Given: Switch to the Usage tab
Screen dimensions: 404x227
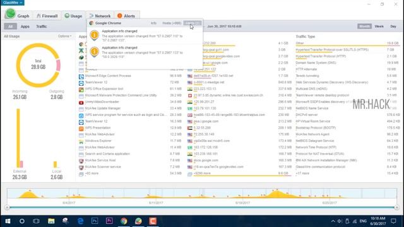Looking at the screenshot, I should click(73, 16).
